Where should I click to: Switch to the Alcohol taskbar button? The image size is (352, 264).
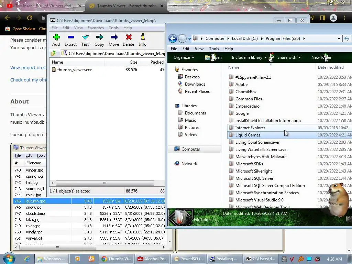coord(152,259)
